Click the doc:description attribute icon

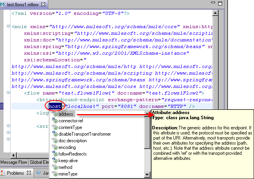coord(55,141)
